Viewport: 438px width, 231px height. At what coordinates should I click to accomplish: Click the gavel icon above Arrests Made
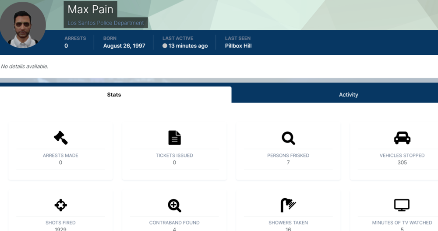[60, 138]
